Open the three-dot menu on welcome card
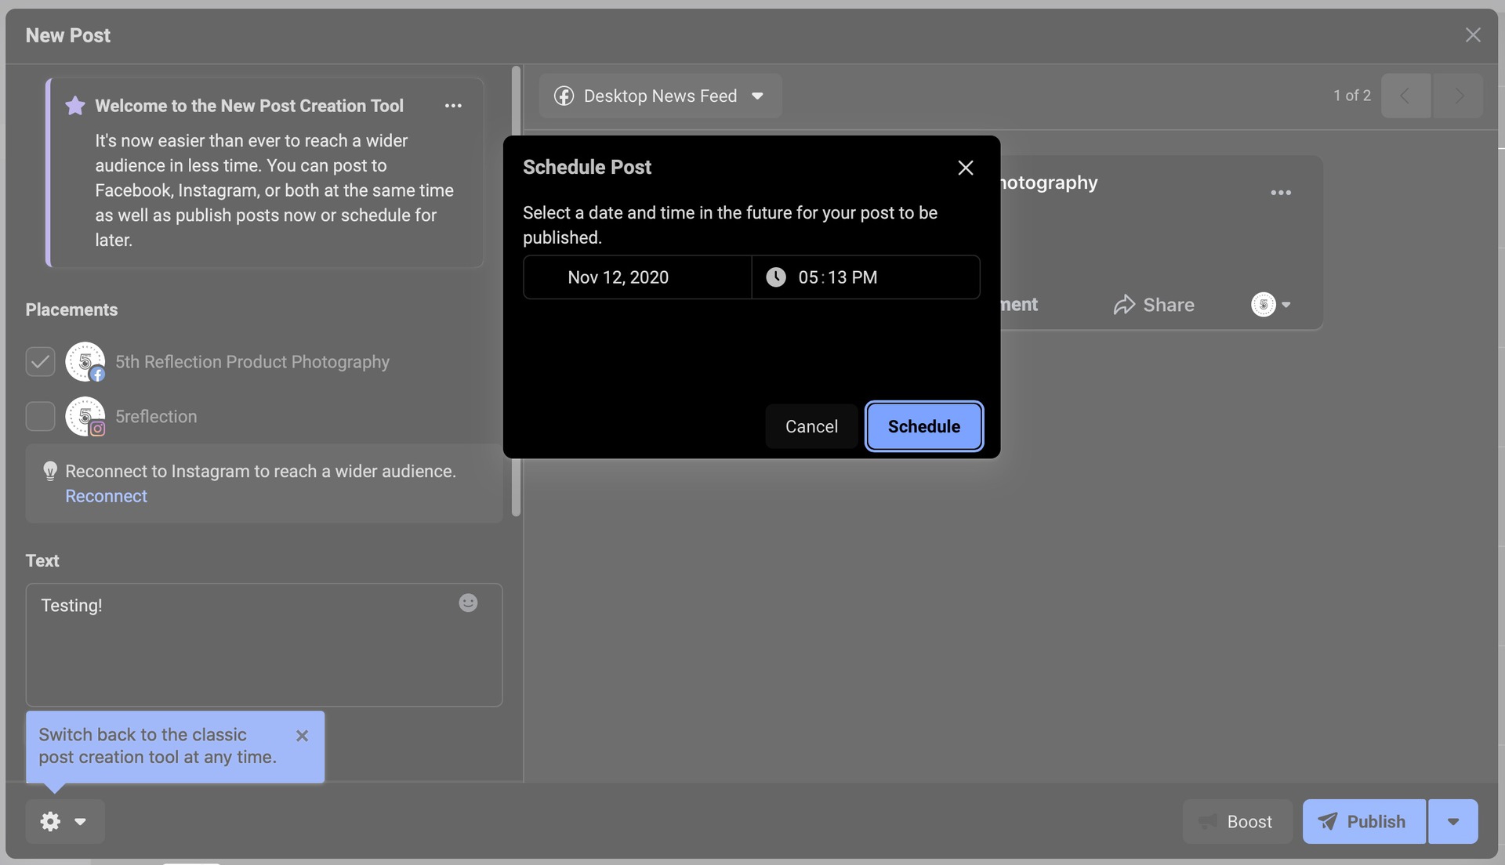The width and height of the screenshot is (1505, 865). pyautogui.click(x=453, y=106)
